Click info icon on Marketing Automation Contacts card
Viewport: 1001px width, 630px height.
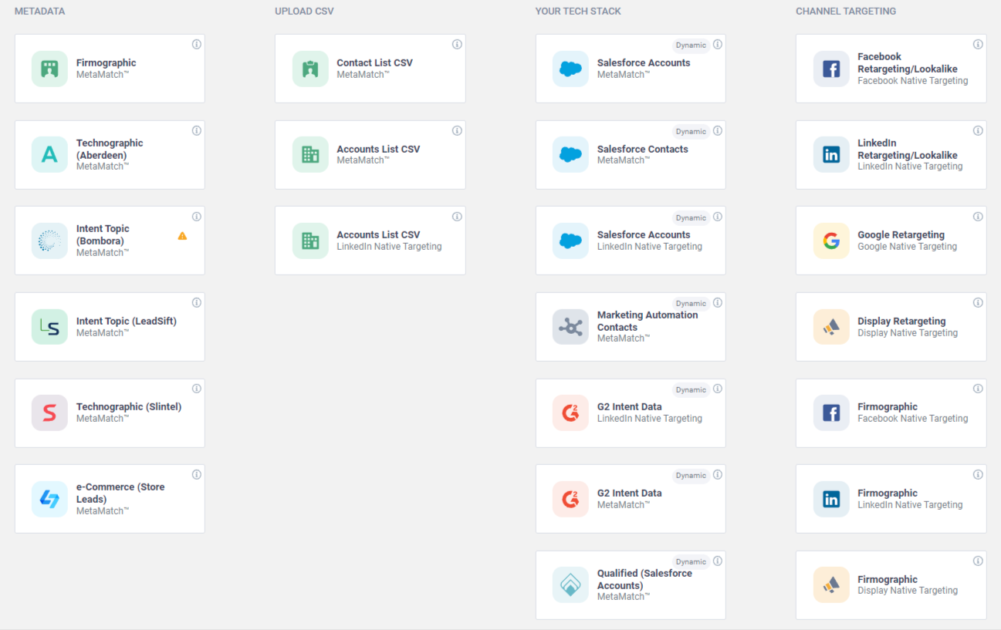point(718,303)
